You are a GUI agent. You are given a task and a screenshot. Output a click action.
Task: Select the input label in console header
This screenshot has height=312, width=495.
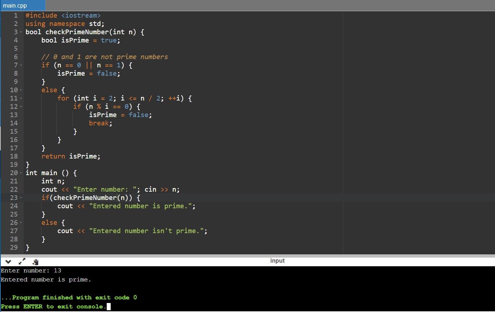tap(277, 261)
